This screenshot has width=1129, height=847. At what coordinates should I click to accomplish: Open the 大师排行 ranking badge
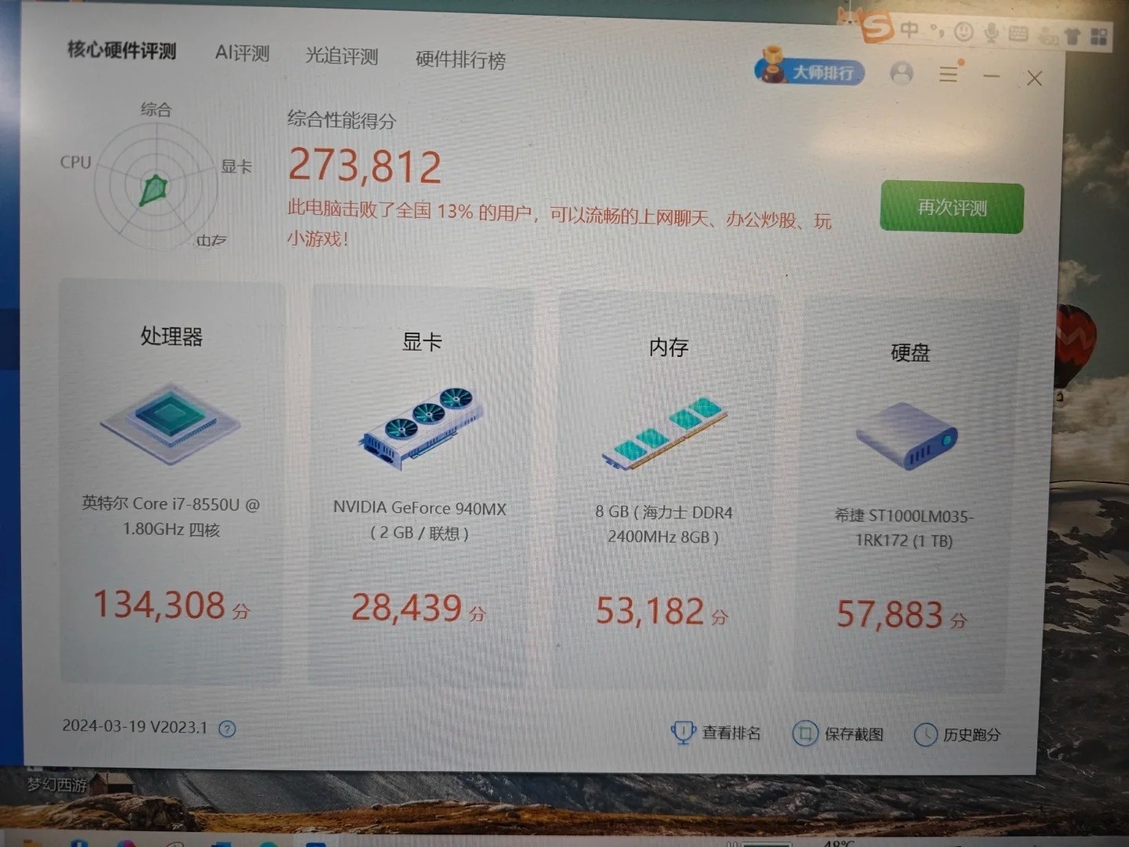coord(809,70)
